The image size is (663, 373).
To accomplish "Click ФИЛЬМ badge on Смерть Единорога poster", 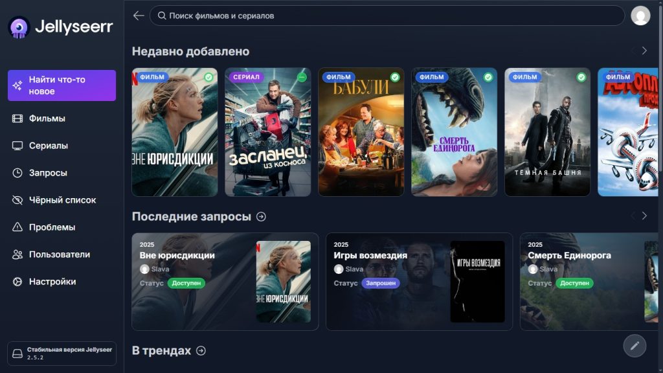I will tap(432, 77).
